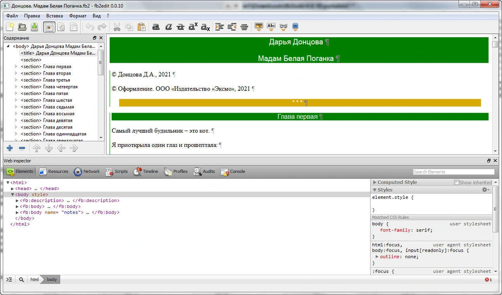Open the Вставка menu
This screenshot has width=502, height=295.
click(54, 15)
